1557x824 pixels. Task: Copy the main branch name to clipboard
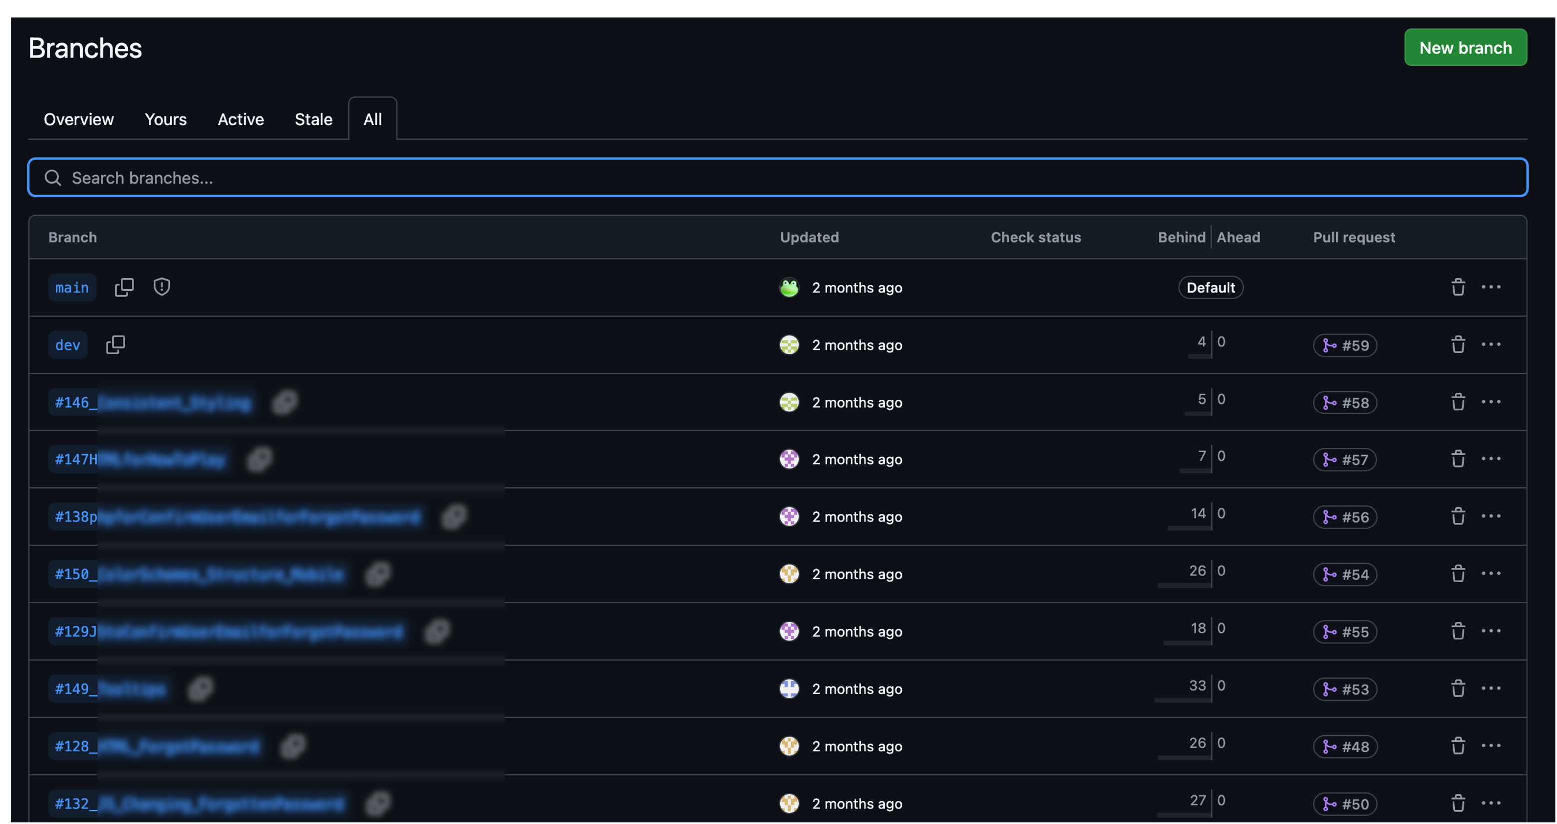[x=124, y=287]
